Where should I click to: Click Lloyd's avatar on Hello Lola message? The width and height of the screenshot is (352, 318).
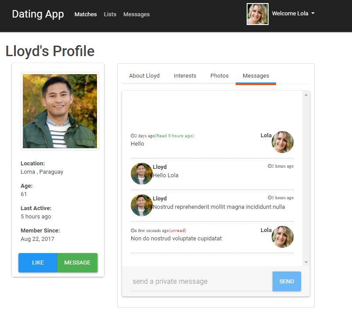click(142, 174)
